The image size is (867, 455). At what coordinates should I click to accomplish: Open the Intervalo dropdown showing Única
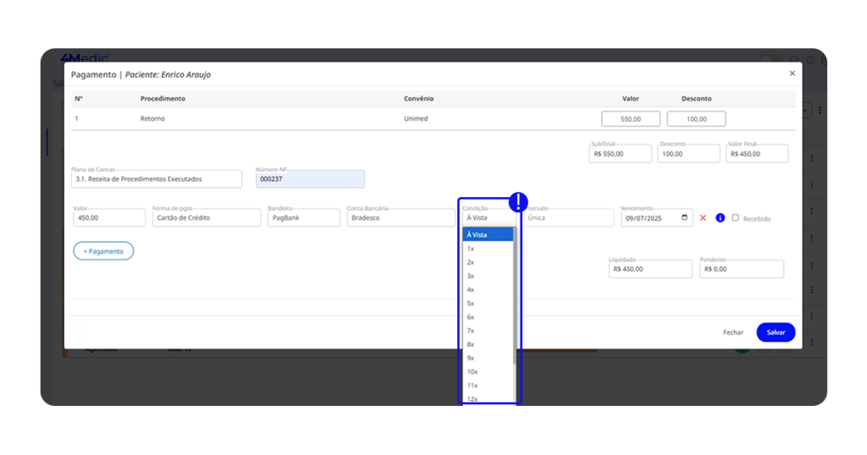click(568, 218)
